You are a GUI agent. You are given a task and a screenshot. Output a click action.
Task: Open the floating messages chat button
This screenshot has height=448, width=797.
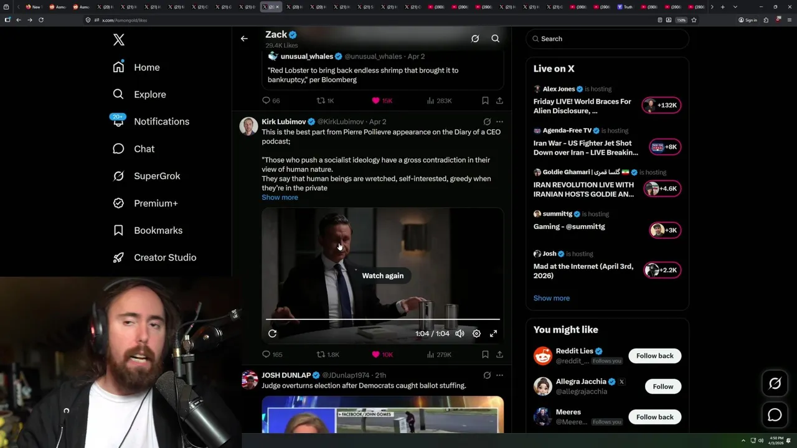(775, 415)
